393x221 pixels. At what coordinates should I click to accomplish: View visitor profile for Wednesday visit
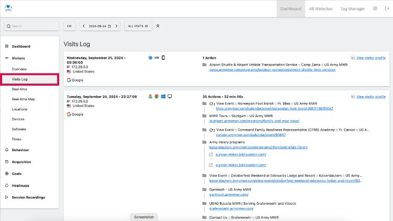click(x=370, y=58)
